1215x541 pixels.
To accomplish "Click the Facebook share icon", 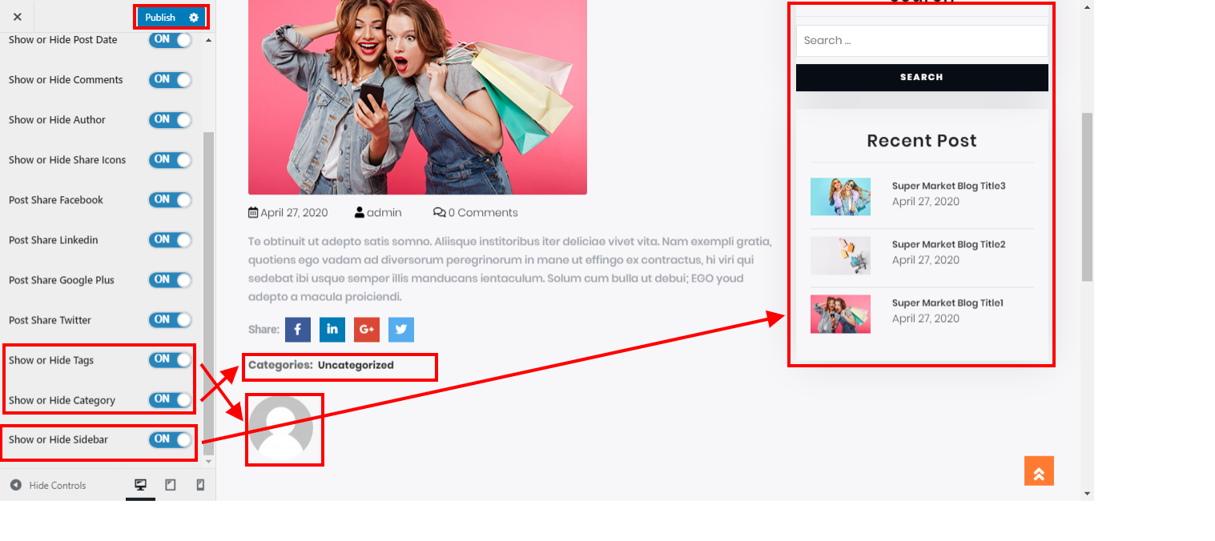I will pos(297,330).
